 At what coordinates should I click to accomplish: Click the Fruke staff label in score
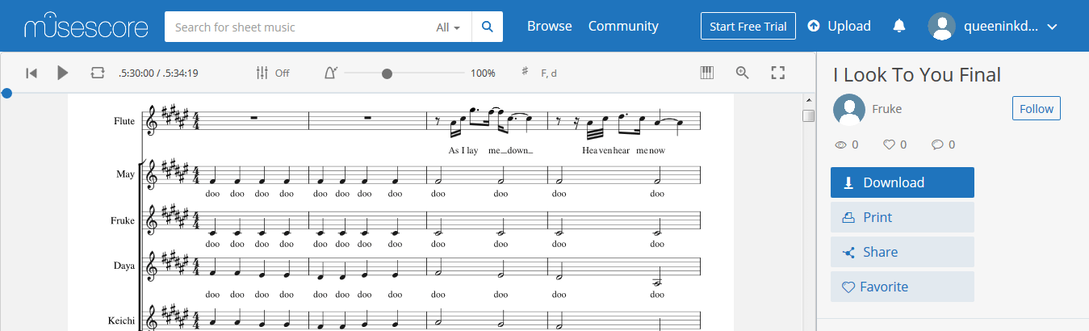tap(123, 220)
